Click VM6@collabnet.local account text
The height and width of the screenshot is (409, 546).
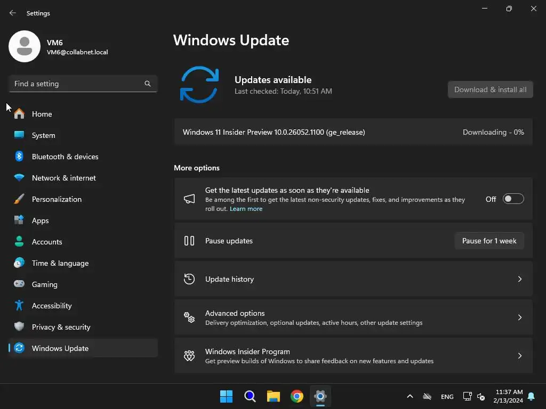click(77, 52)
